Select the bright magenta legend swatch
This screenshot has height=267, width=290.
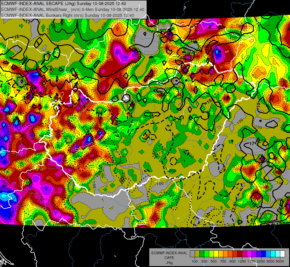pyautogui.click(x=249, y=254)
